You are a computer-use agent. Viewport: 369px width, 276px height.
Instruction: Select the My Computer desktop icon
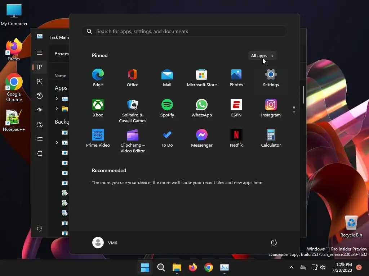point(14,15)
